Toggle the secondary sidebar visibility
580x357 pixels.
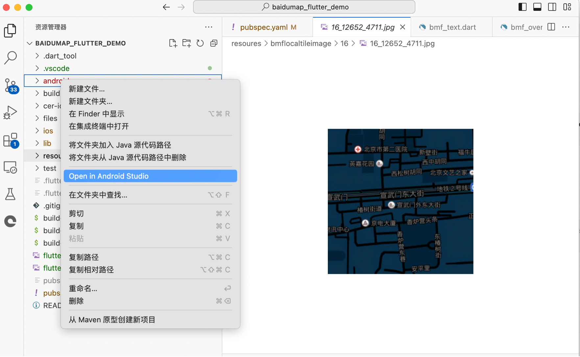pyautogui.click(x=552, y=7)
